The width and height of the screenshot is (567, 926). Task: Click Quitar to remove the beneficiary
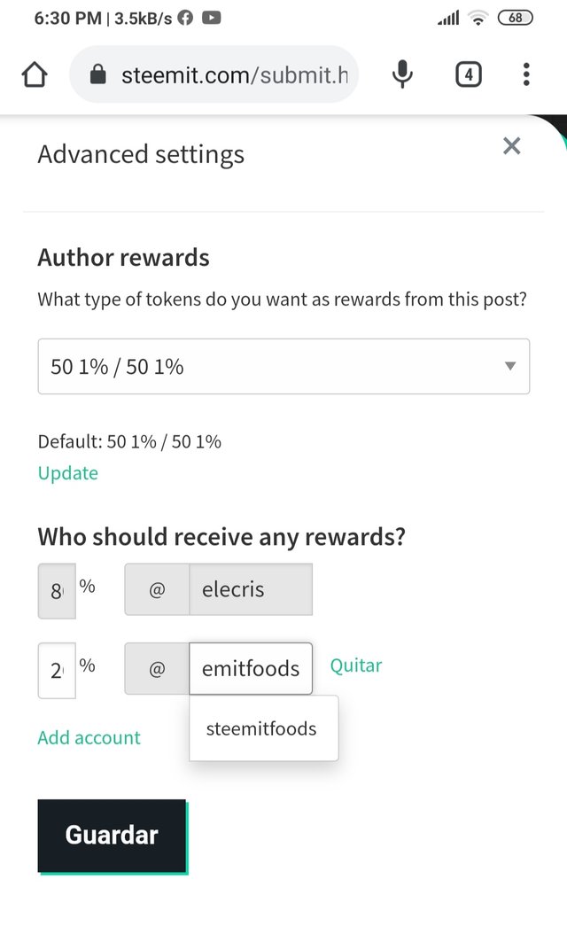coord(356,665)
